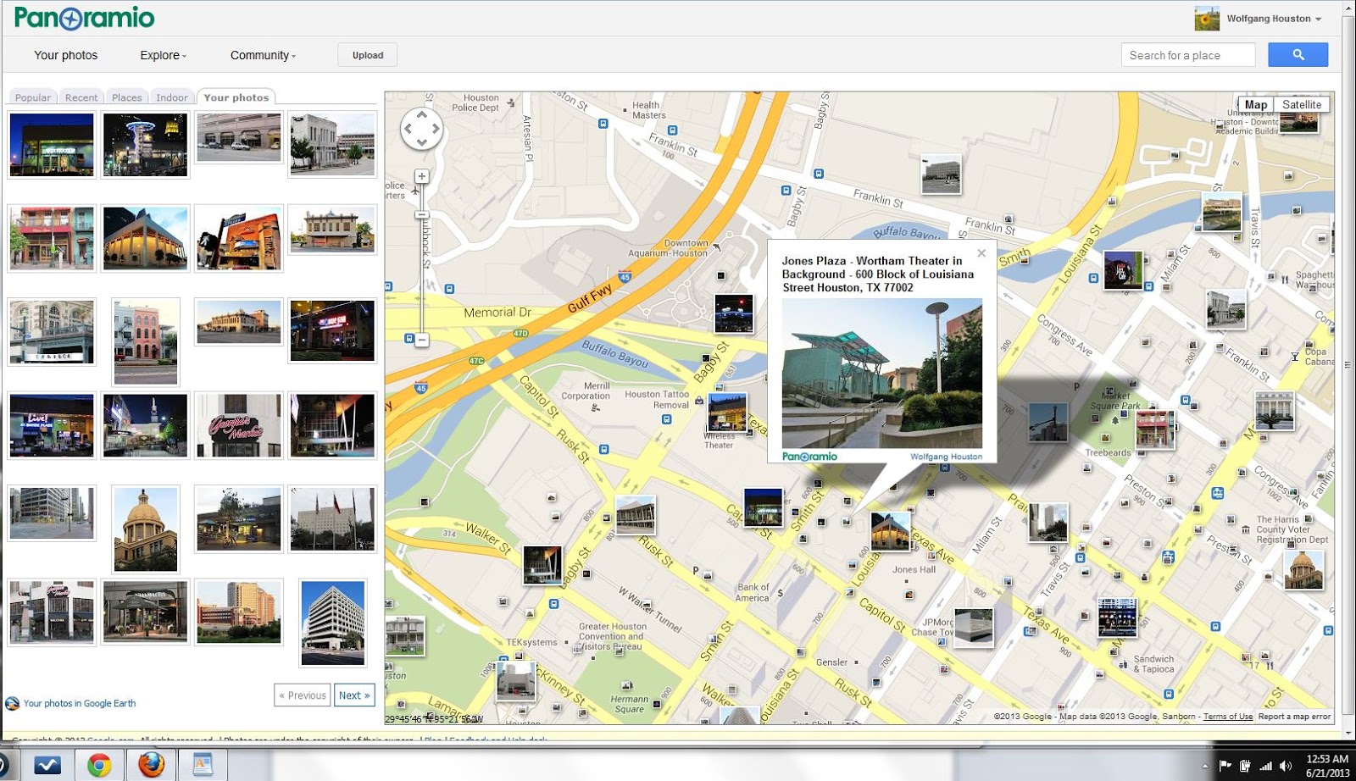The height and width of the screenshot is (781, 1356).
Task: Expand the Community dropdown menu
Action: (x=263, y=55)
